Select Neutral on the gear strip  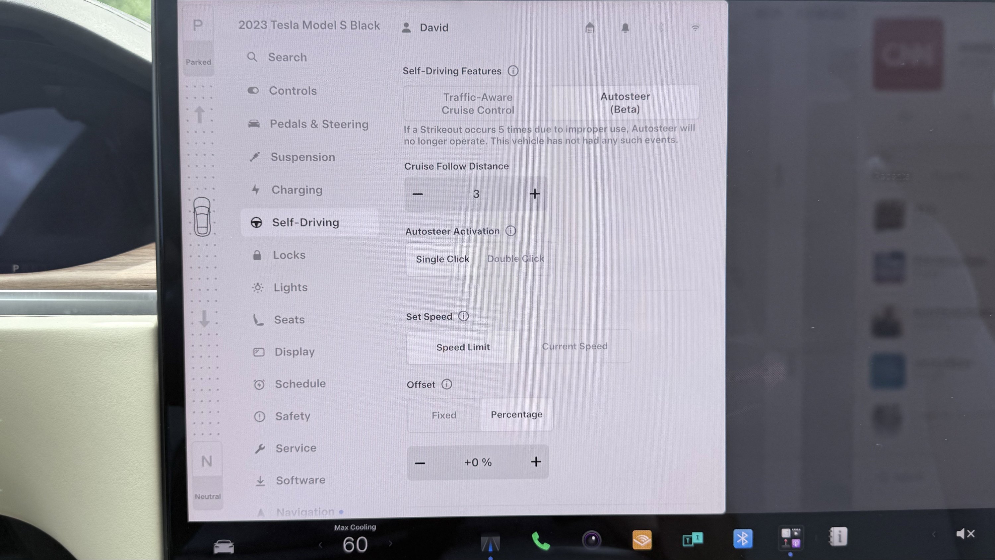(207, 475)
